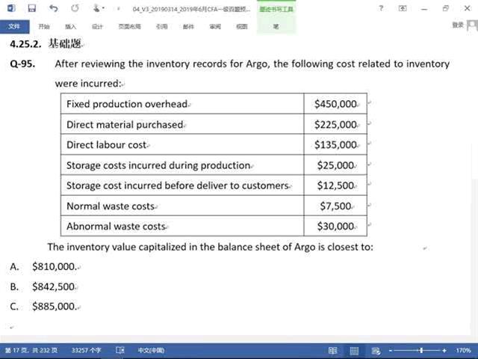Click the 33257 word count indicator
Image resolution: width=478 pixels, height=359 pixels.
87,351
